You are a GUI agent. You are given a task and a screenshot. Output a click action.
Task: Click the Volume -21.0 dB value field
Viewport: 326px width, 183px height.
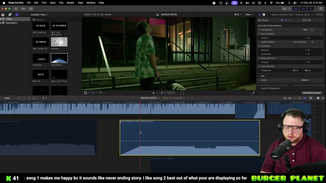pyautogui.click(x=306, y=20)
